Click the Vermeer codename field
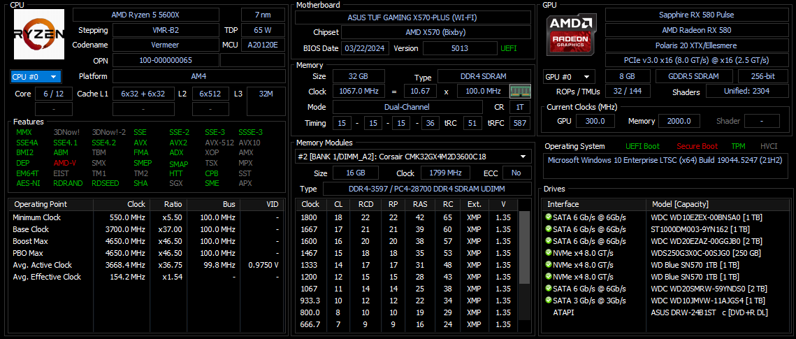 click(x=166, y=45)
